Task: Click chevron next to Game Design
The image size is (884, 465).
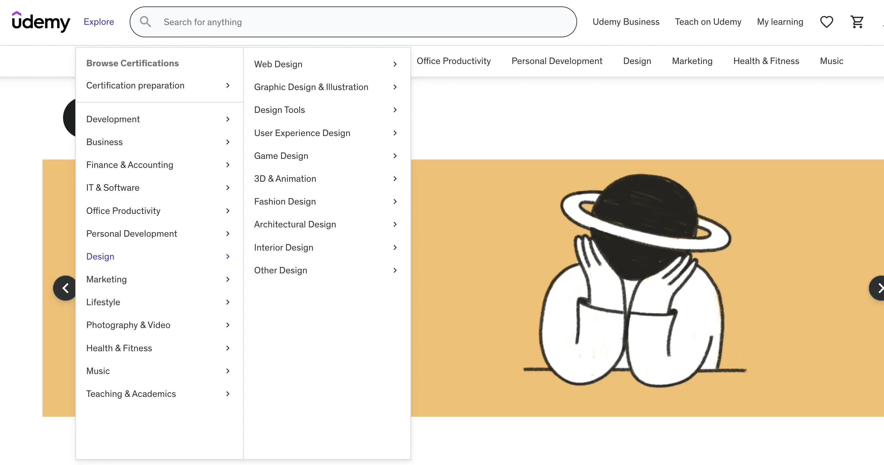Action: coord(395,156)
